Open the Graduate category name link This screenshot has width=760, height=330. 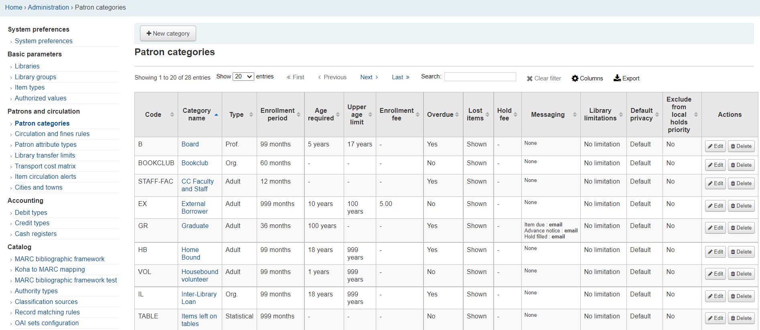tap(195, 226)
